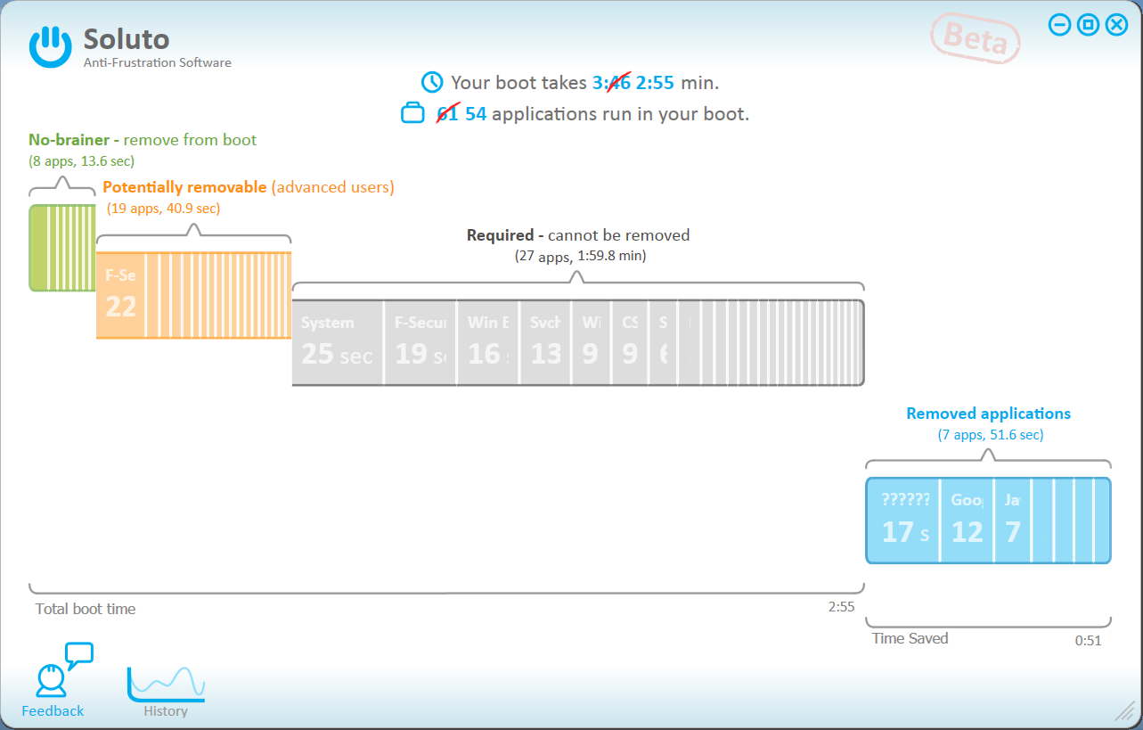Select the Svch 13 second block
The height and width of the screenshot is (730, 1143).
point(546,343)
